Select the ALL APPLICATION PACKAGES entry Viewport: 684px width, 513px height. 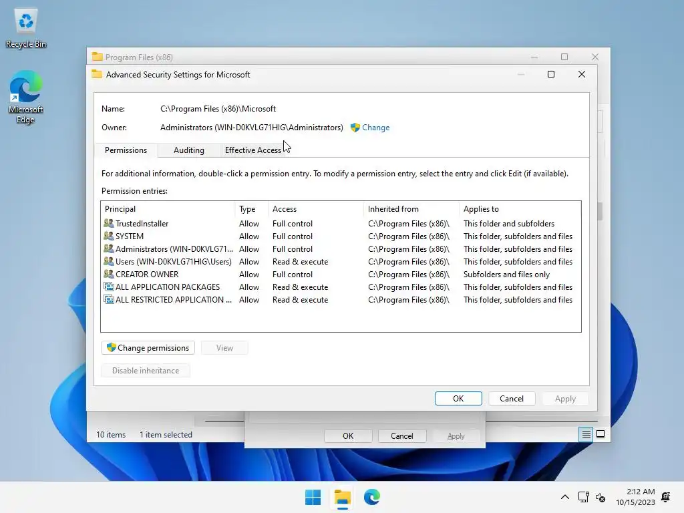(341, 287)
